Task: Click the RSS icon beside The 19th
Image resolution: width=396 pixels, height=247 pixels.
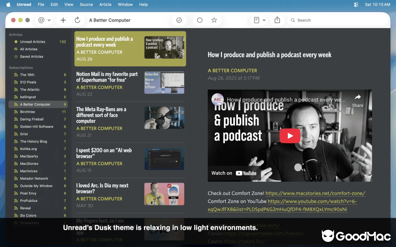Action: coord(16,75)
